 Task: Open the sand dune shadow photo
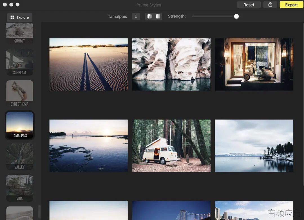click(89, 64)
